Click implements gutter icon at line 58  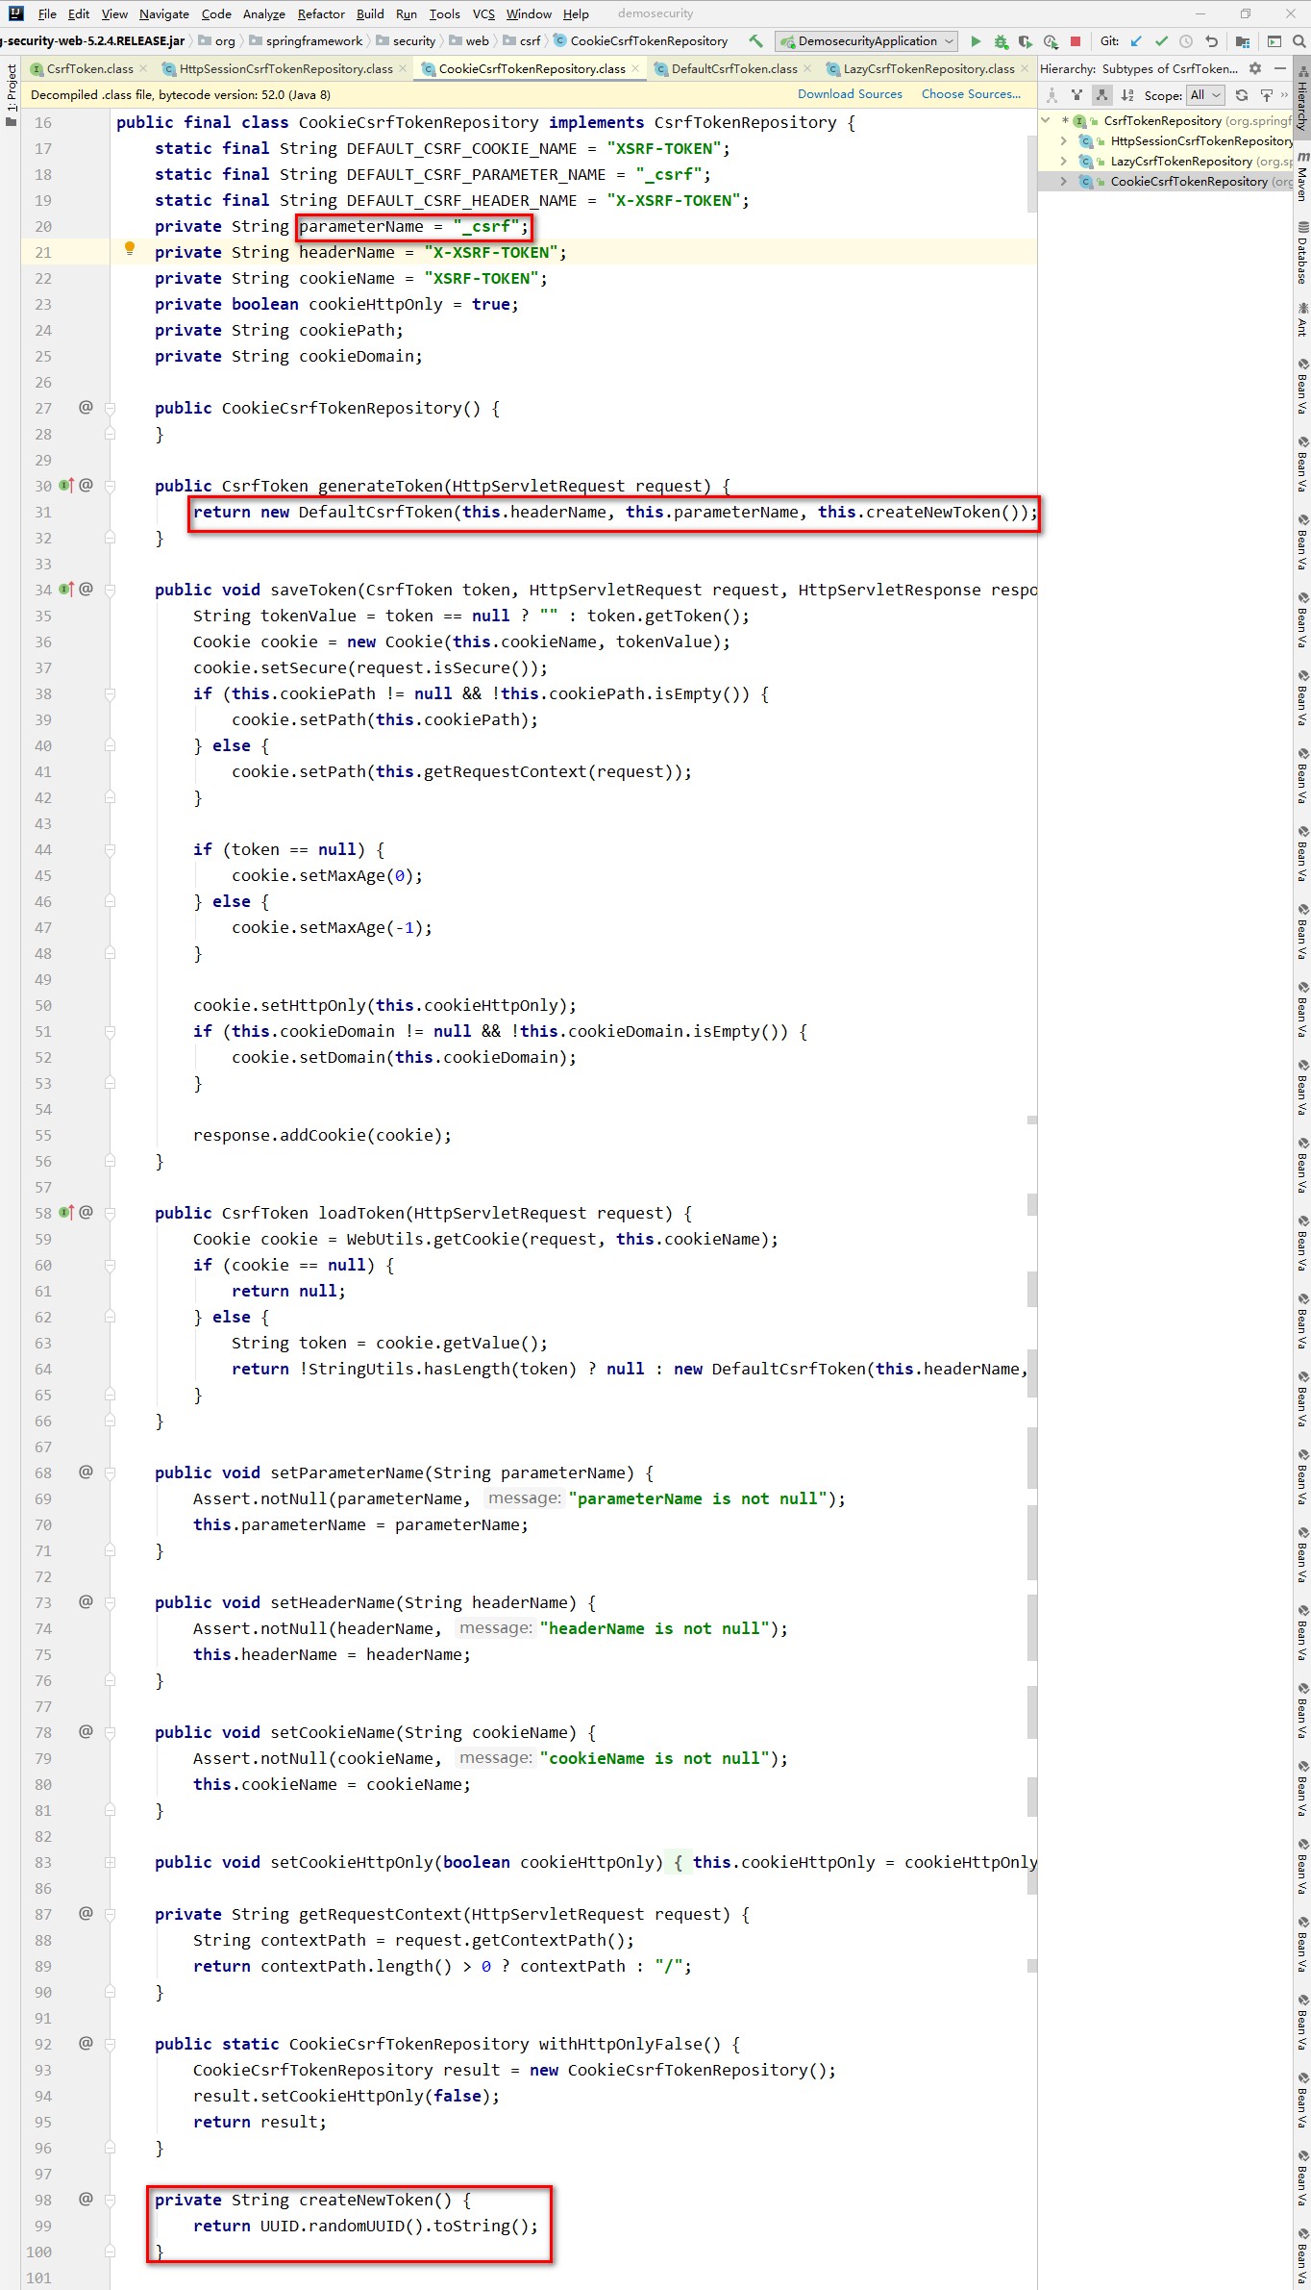tap(66, 1213)
